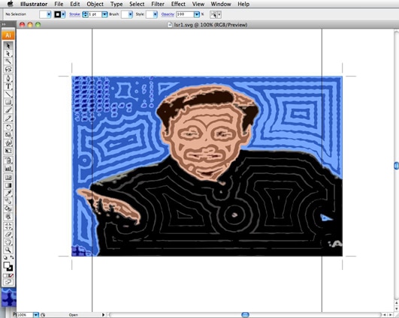399x318 pixels.
Task: Select the Symbol Sprayer tool
Action: pyautogui.click(x=8, y=160)
